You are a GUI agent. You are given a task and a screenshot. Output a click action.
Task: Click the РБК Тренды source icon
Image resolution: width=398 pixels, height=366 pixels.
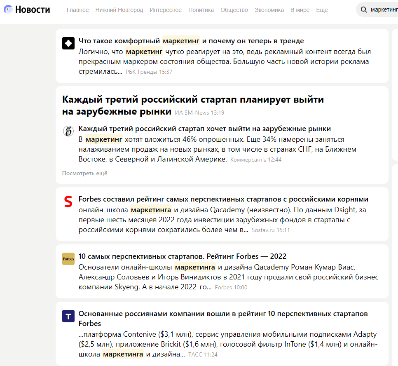point(68,43)
